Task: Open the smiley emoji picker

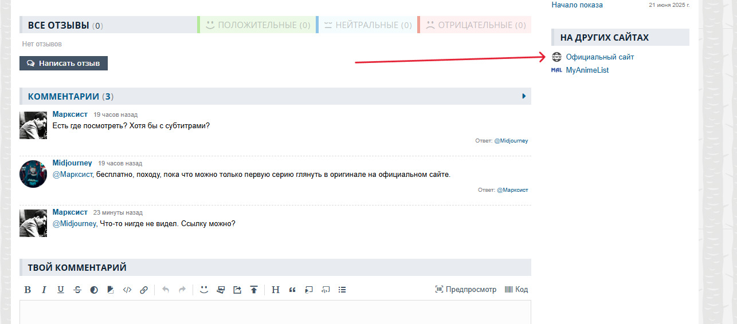Action: point(203,290)
